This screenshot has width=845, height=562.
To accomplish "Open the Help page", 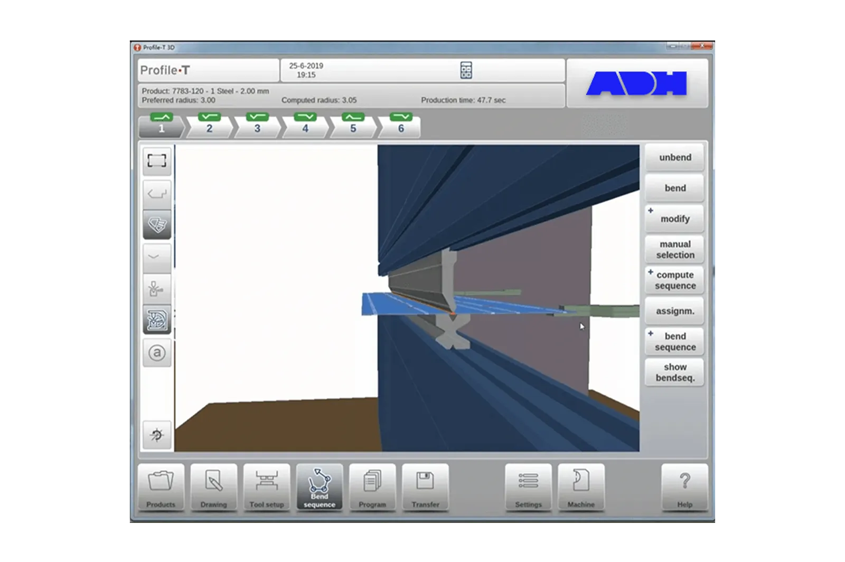I will 684,487.
